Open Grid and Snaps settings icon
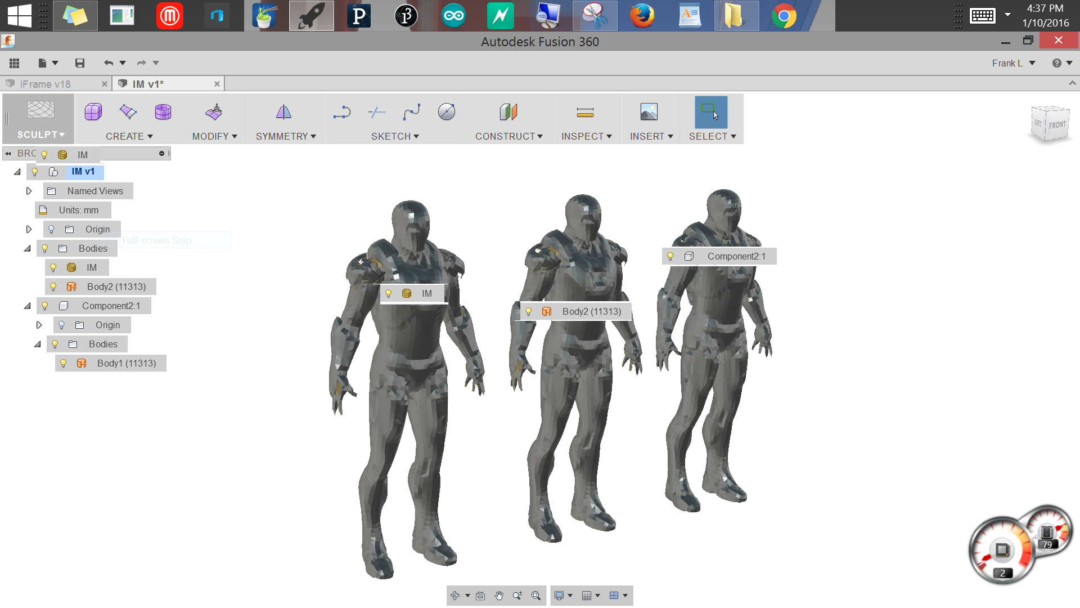Screen dimensions: 1080x608 (587, 596)
